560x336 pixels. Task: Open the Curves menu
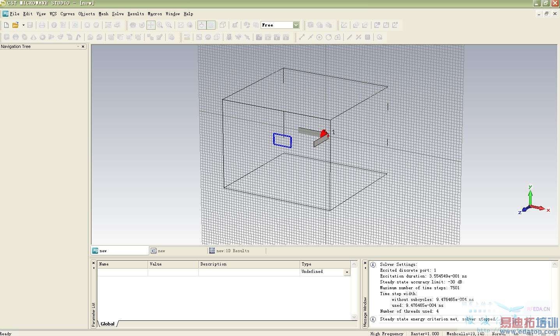[x=67, y=14]
